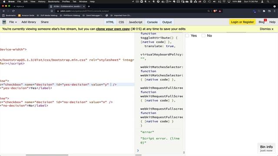Click the Login or Register button
Viewport: 278px width, 156px height.
tap(242, 22)
